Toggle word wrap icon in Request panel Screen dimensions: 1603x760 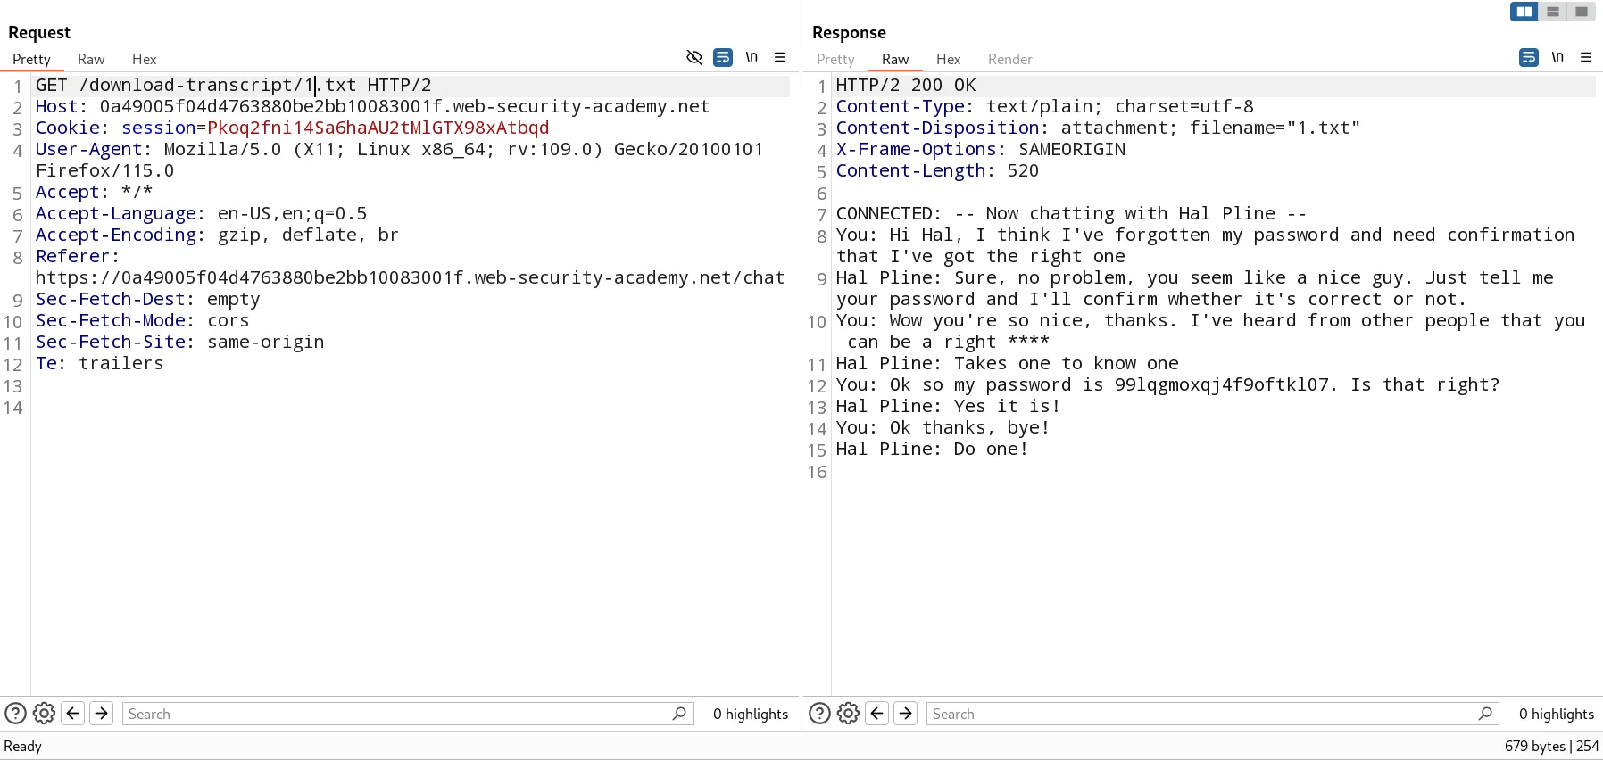(723, 57)
